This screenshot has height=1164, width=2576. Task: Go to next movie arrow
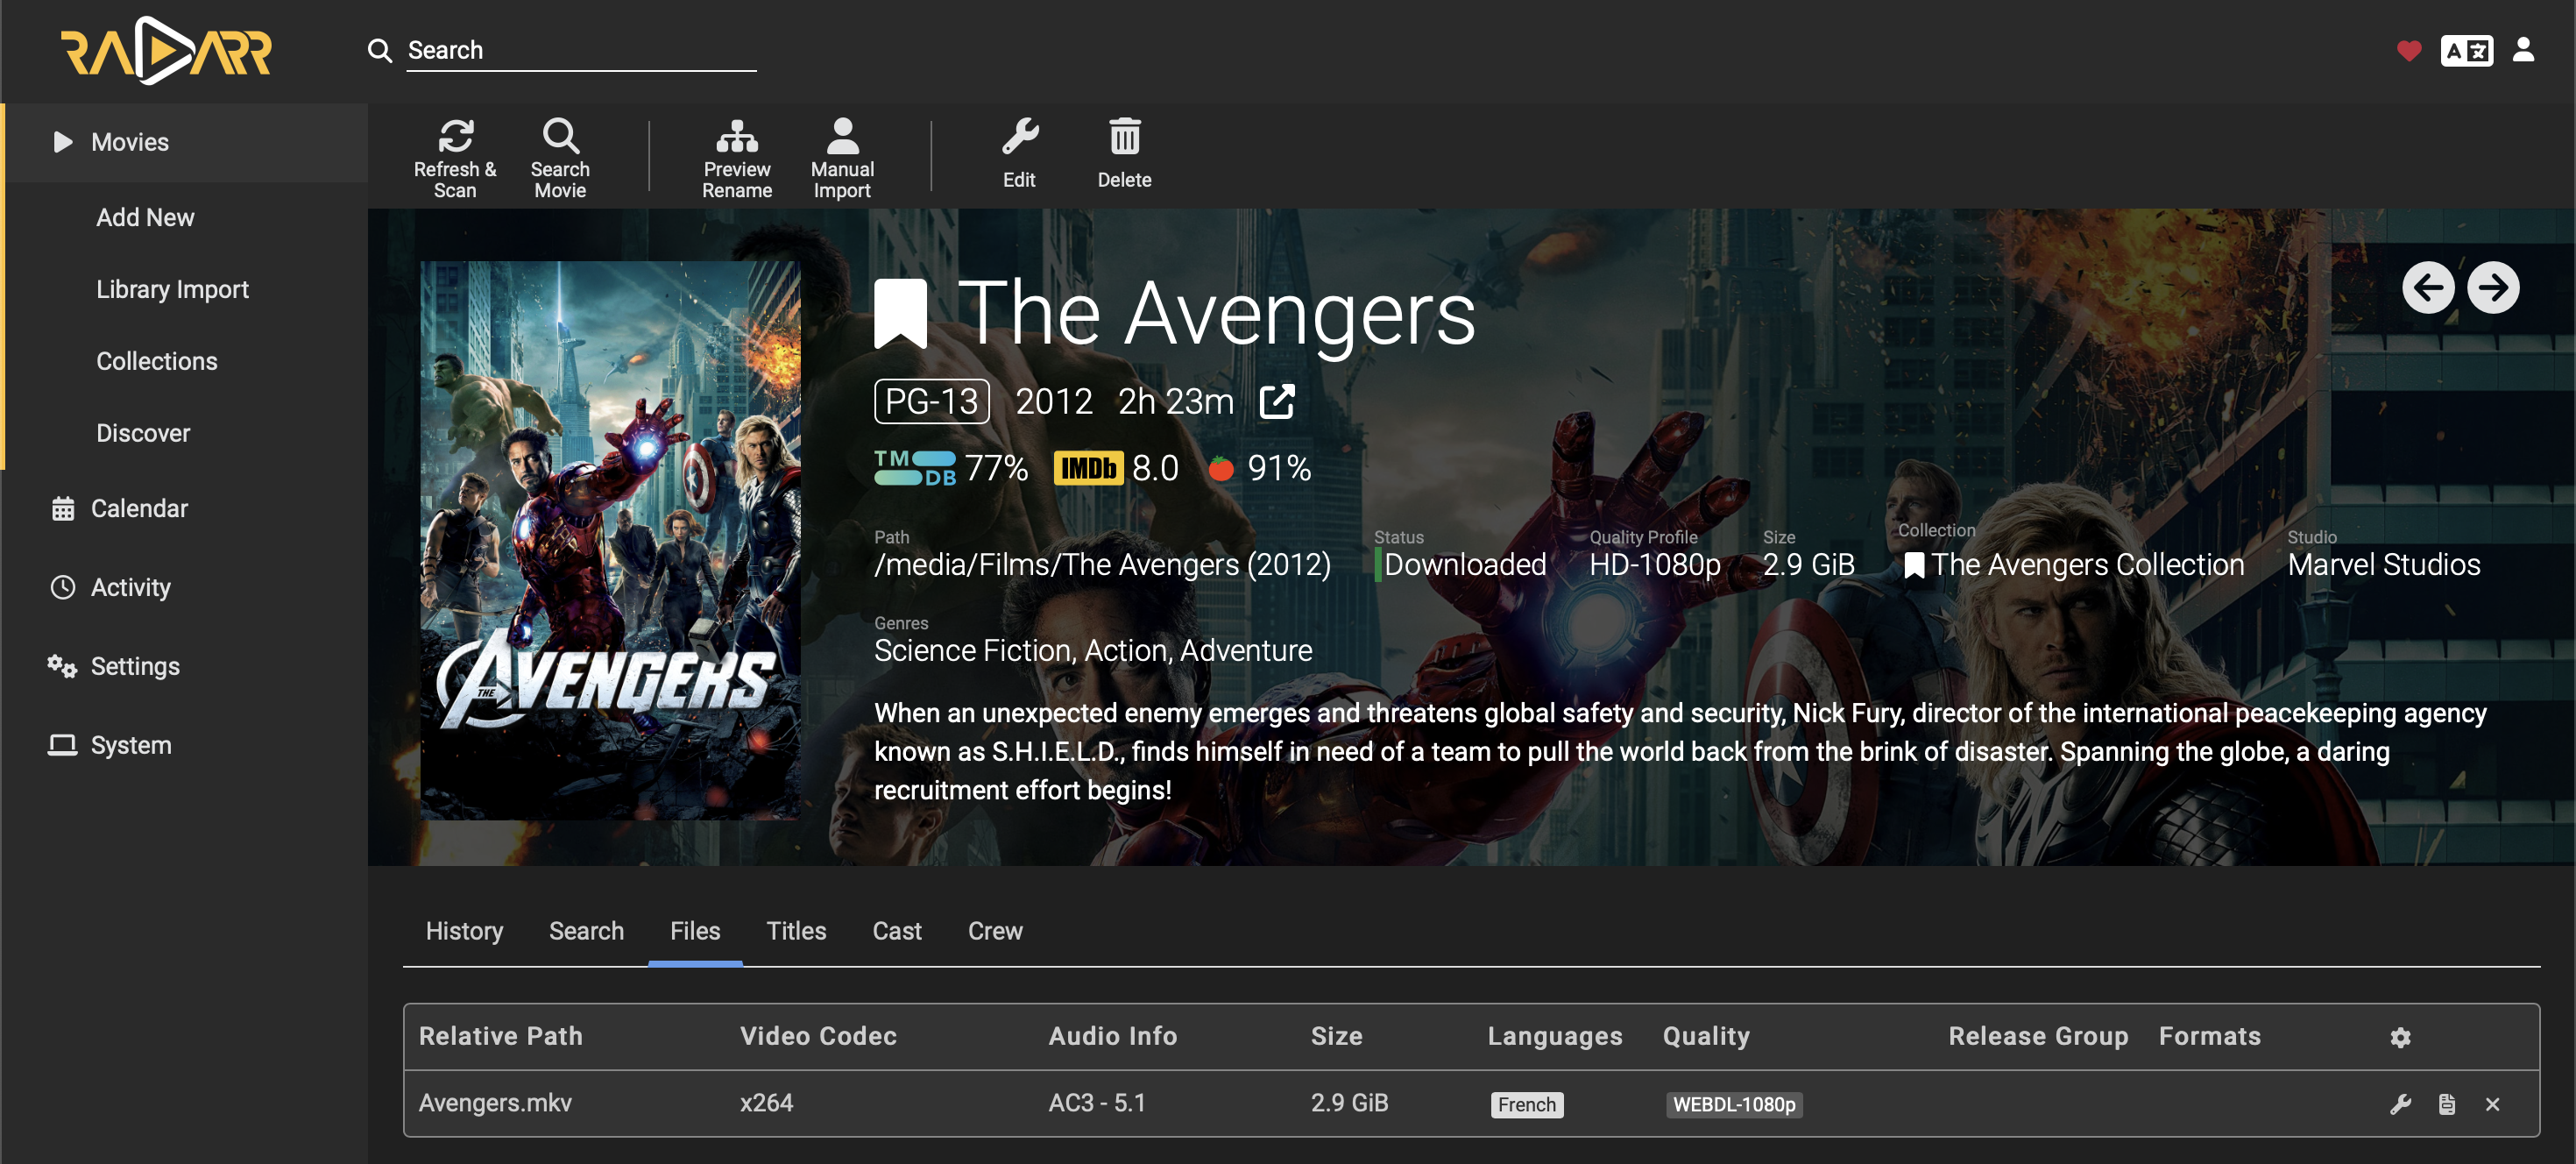click(2492, 288)
